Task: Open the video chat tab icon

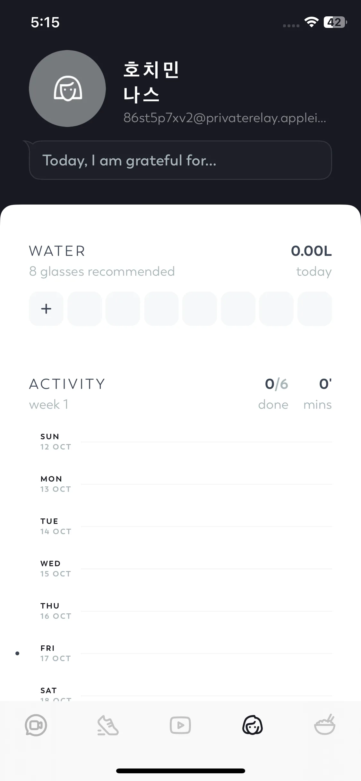Action: pos(36,725)
